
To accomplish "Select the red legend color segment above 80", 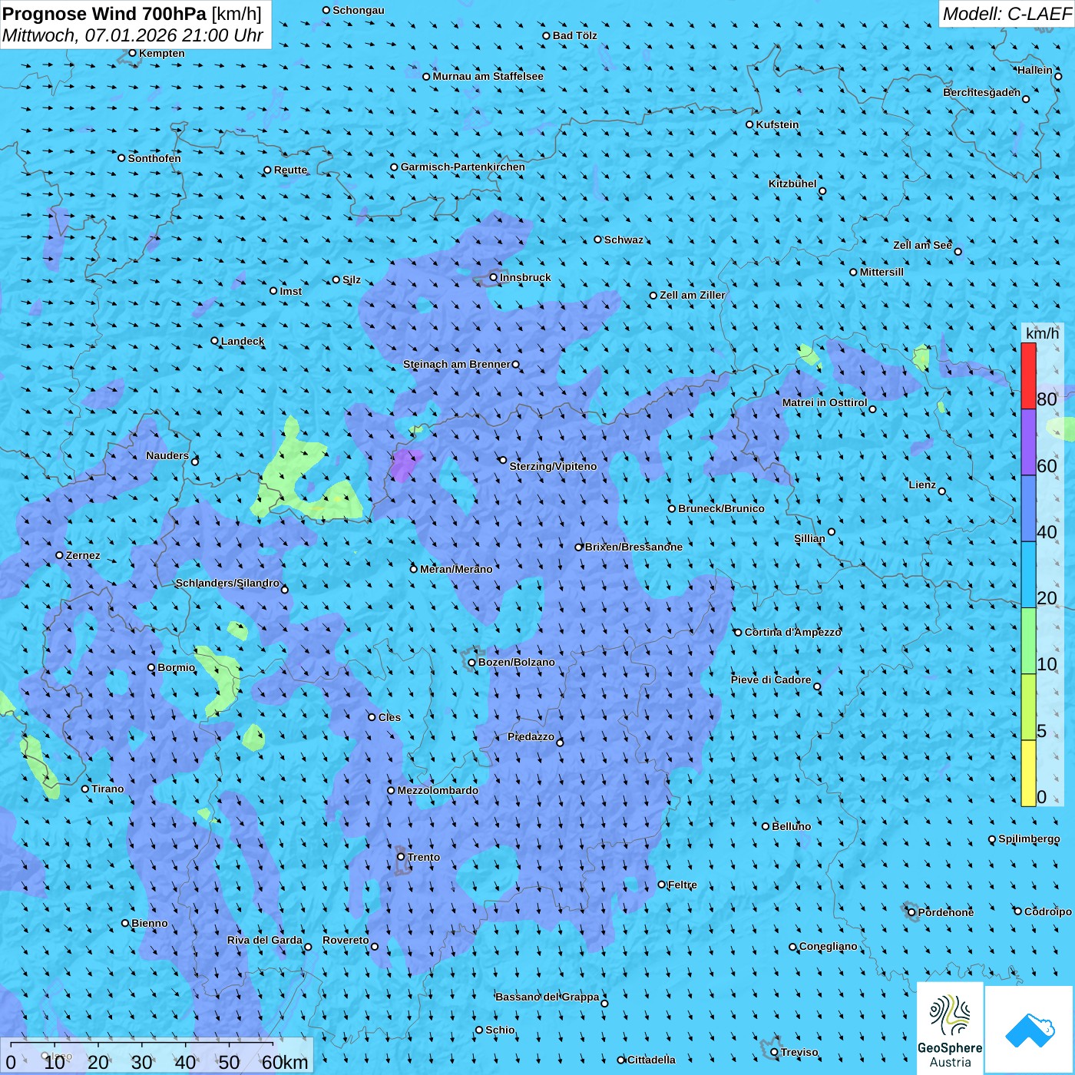I will pos(1028,375).
